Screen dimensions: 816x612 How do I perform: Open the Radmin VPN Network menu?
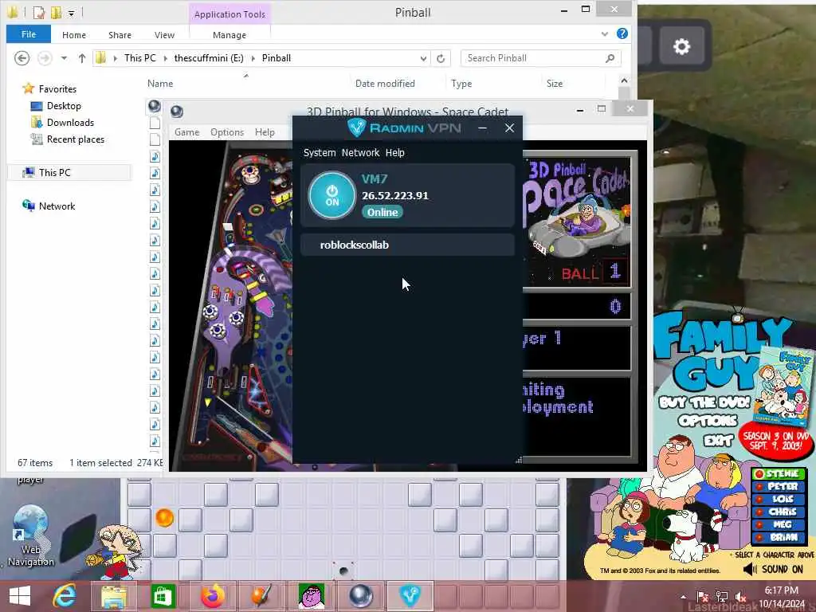361,152
